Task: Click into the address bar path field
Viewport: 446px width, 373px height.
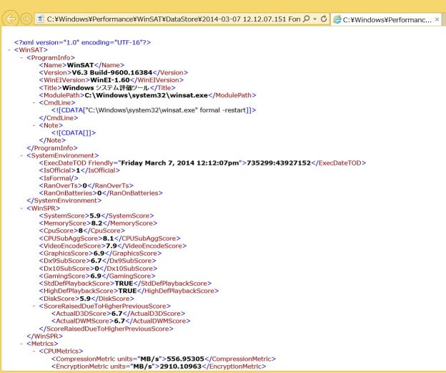Action: click(x=173, y=19)
